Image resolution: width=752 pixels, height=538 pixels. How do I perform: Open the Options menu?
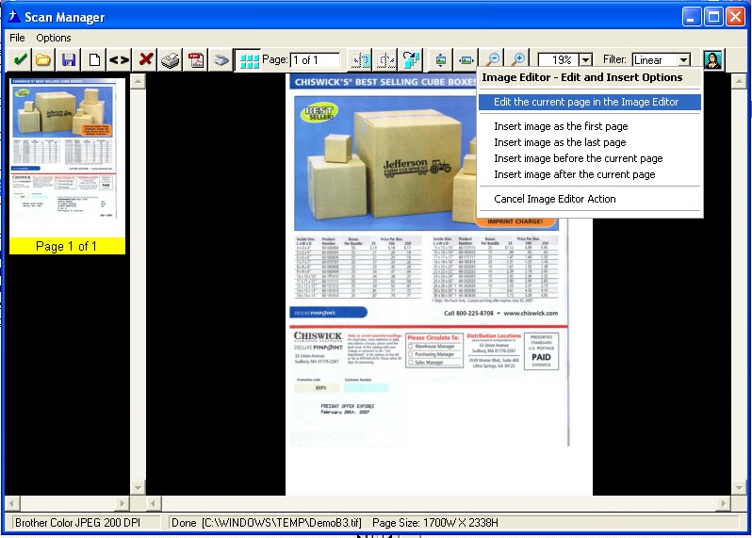[x=53, y=38]
